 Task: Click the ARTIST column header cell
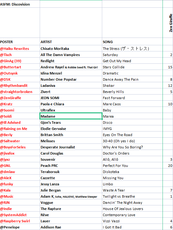click(x=71, y=42)
